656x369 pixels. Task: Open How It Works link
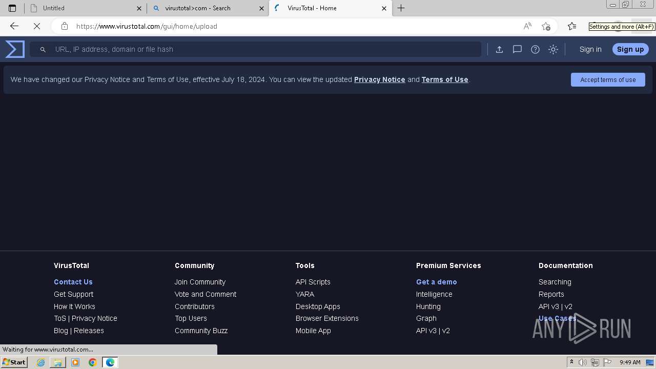(74, 306)
